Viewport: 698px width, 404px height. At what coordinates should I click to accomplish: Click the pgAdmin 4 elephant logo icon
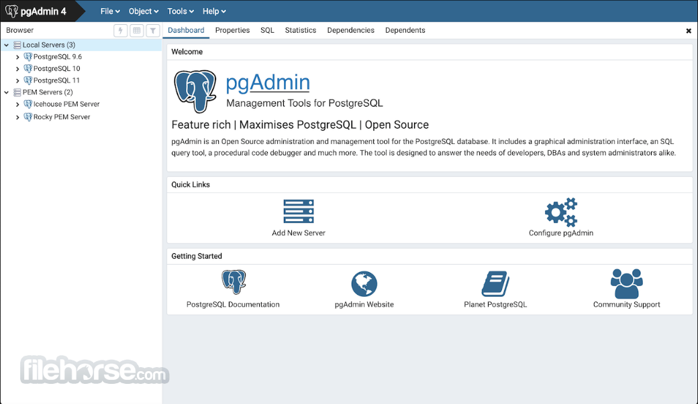click(11, 11)
